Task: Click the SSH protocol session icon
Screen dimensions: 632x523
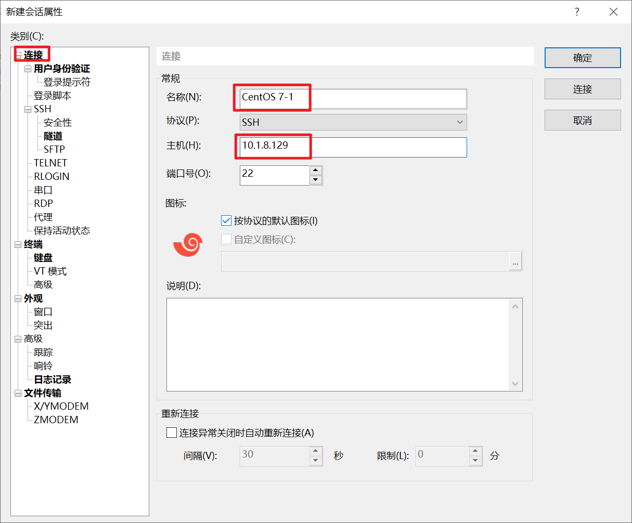Action: coord(187,245)
